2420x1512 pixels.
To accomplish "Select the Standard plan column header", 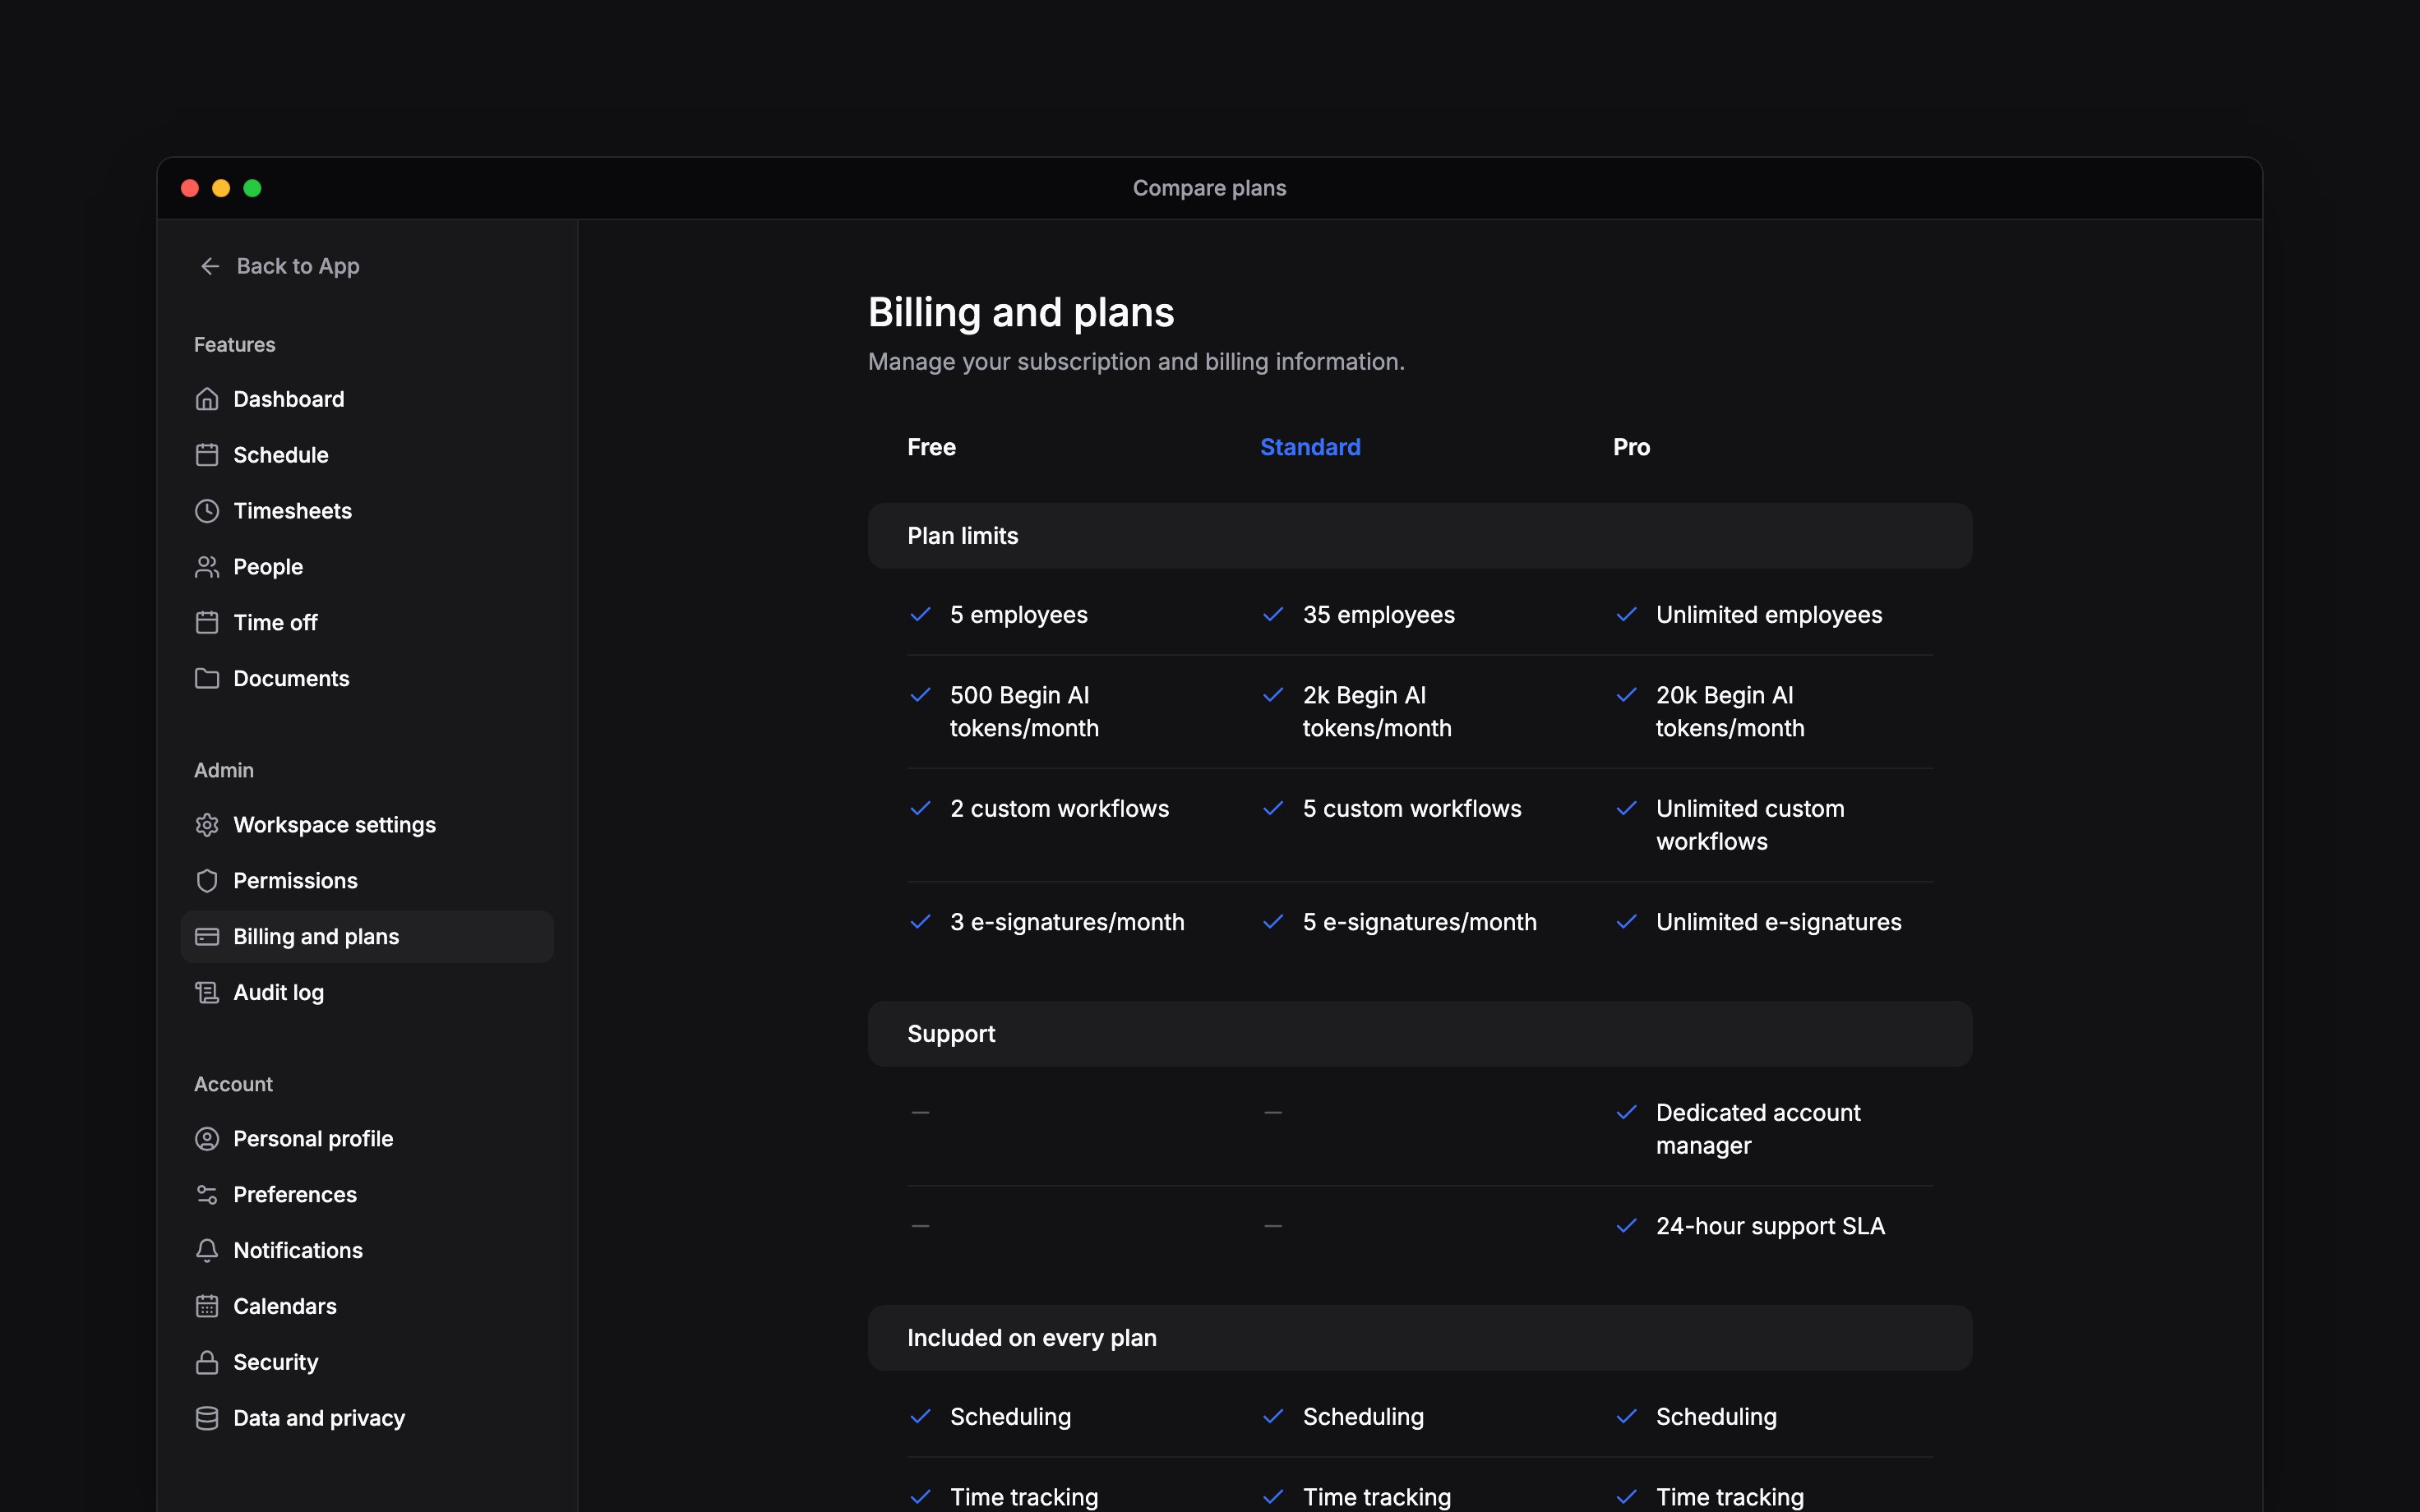I will (1310, 447).
